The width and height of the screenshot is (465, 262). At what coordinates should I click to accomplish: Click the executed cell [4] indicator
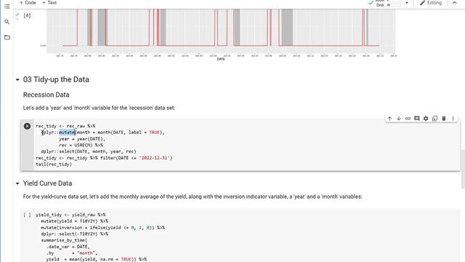(x=27, y=15)
